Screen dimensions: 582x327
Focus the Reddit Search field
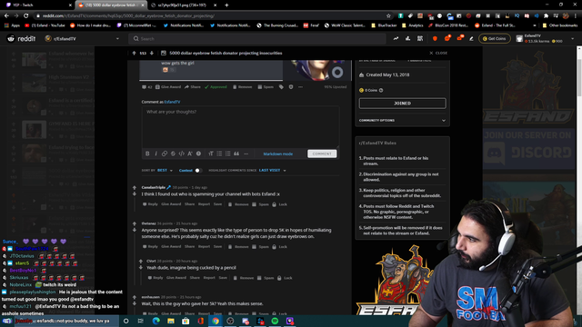coord(257,38)
